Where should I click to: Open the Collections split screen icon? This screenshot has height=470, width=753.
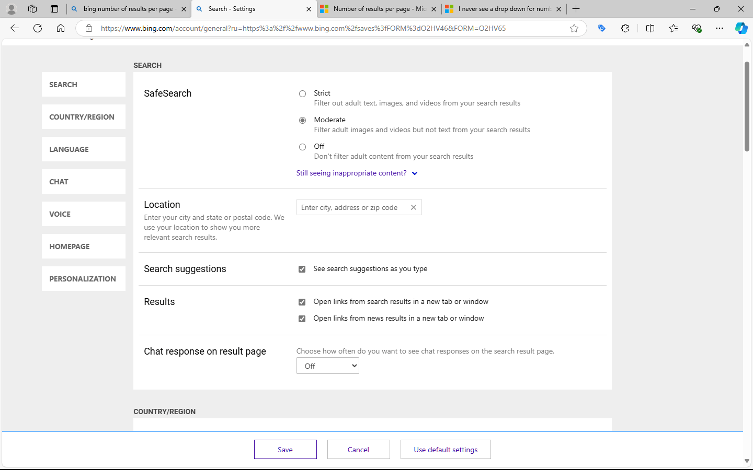click(x=650, y=28)
